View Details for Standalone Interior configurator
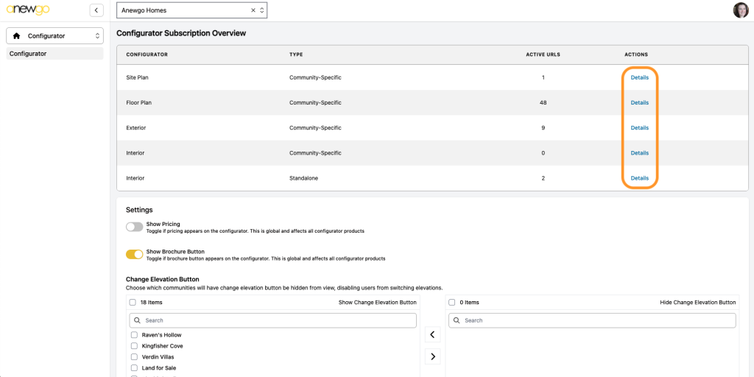The height and width of the screenshot is (377, 754). pyautogui.click(x=640, y=178)
